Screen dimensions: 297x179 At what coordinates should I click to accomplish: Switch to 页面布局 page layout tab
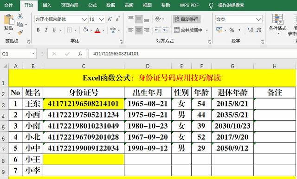coord(70,5)
